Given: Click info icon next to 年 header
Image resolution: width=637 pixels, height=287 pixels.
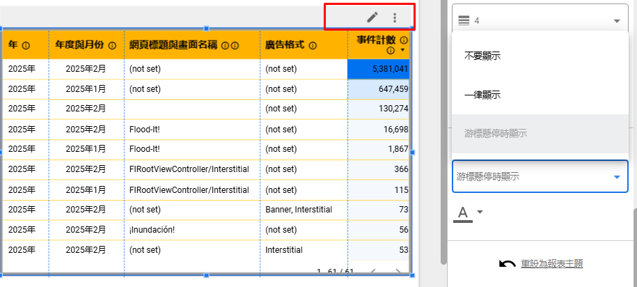Looking at the screenshot, I should (26, 45).
